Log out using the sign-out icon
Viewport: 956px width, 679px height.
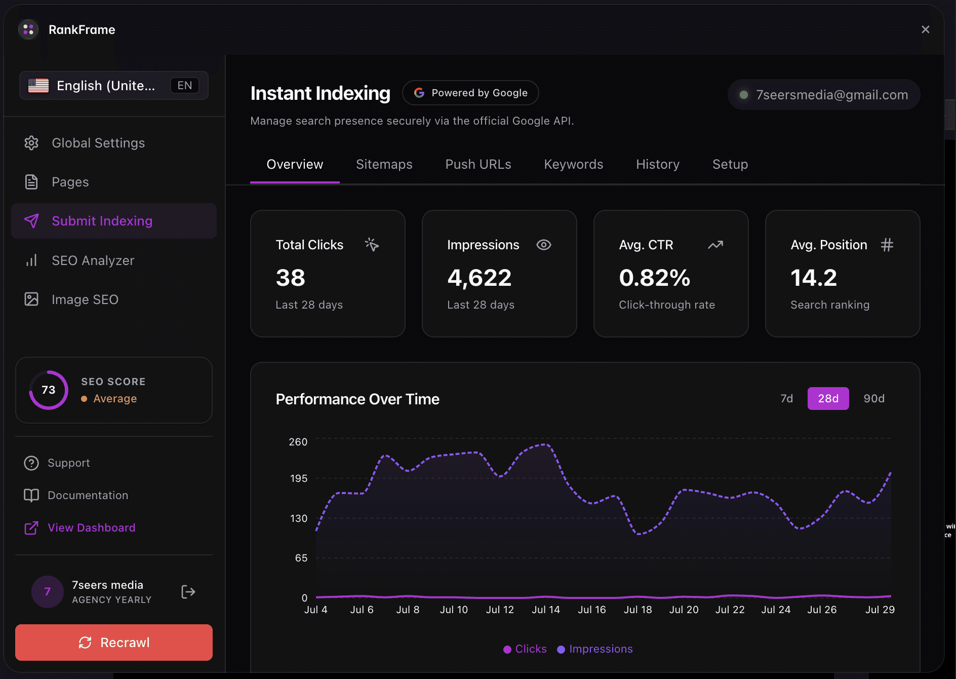188,592
